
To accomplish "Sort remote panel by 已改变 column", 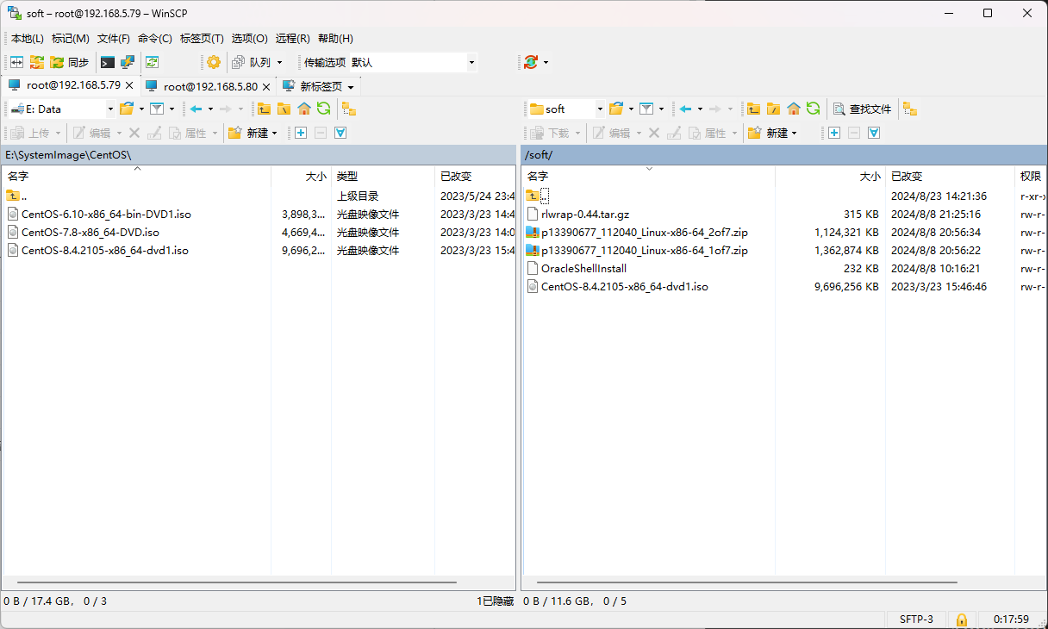I will 951,176.
